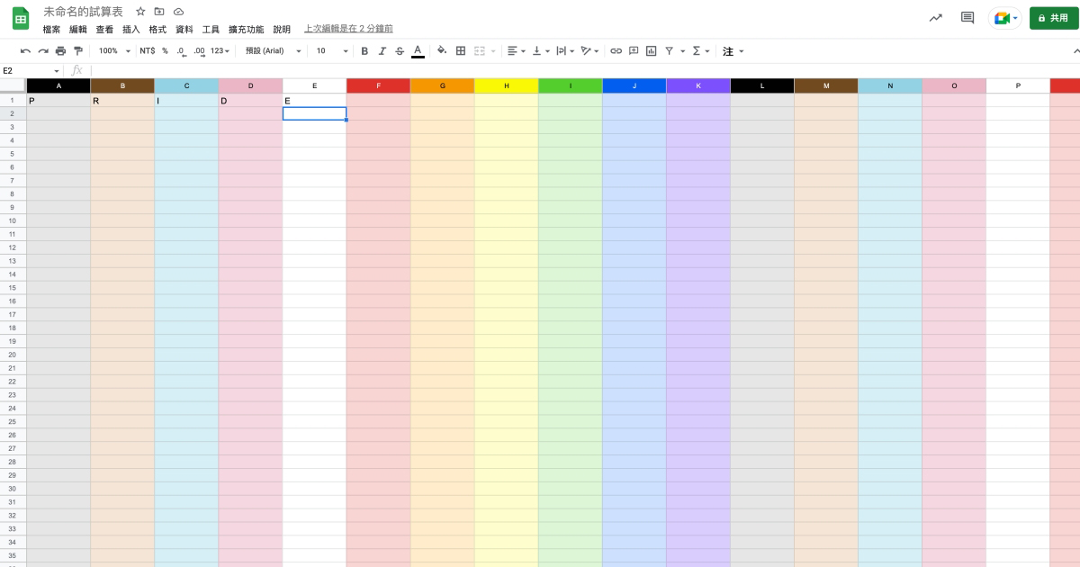Open the 格式 menu
Screen dimensions: 1080x567
[x=157, y=30]
